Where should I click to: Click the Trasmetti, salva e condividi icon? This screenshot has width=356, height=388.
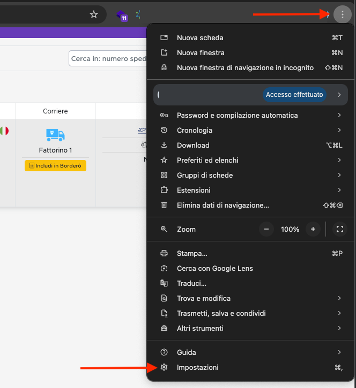[x=164, y=313]
